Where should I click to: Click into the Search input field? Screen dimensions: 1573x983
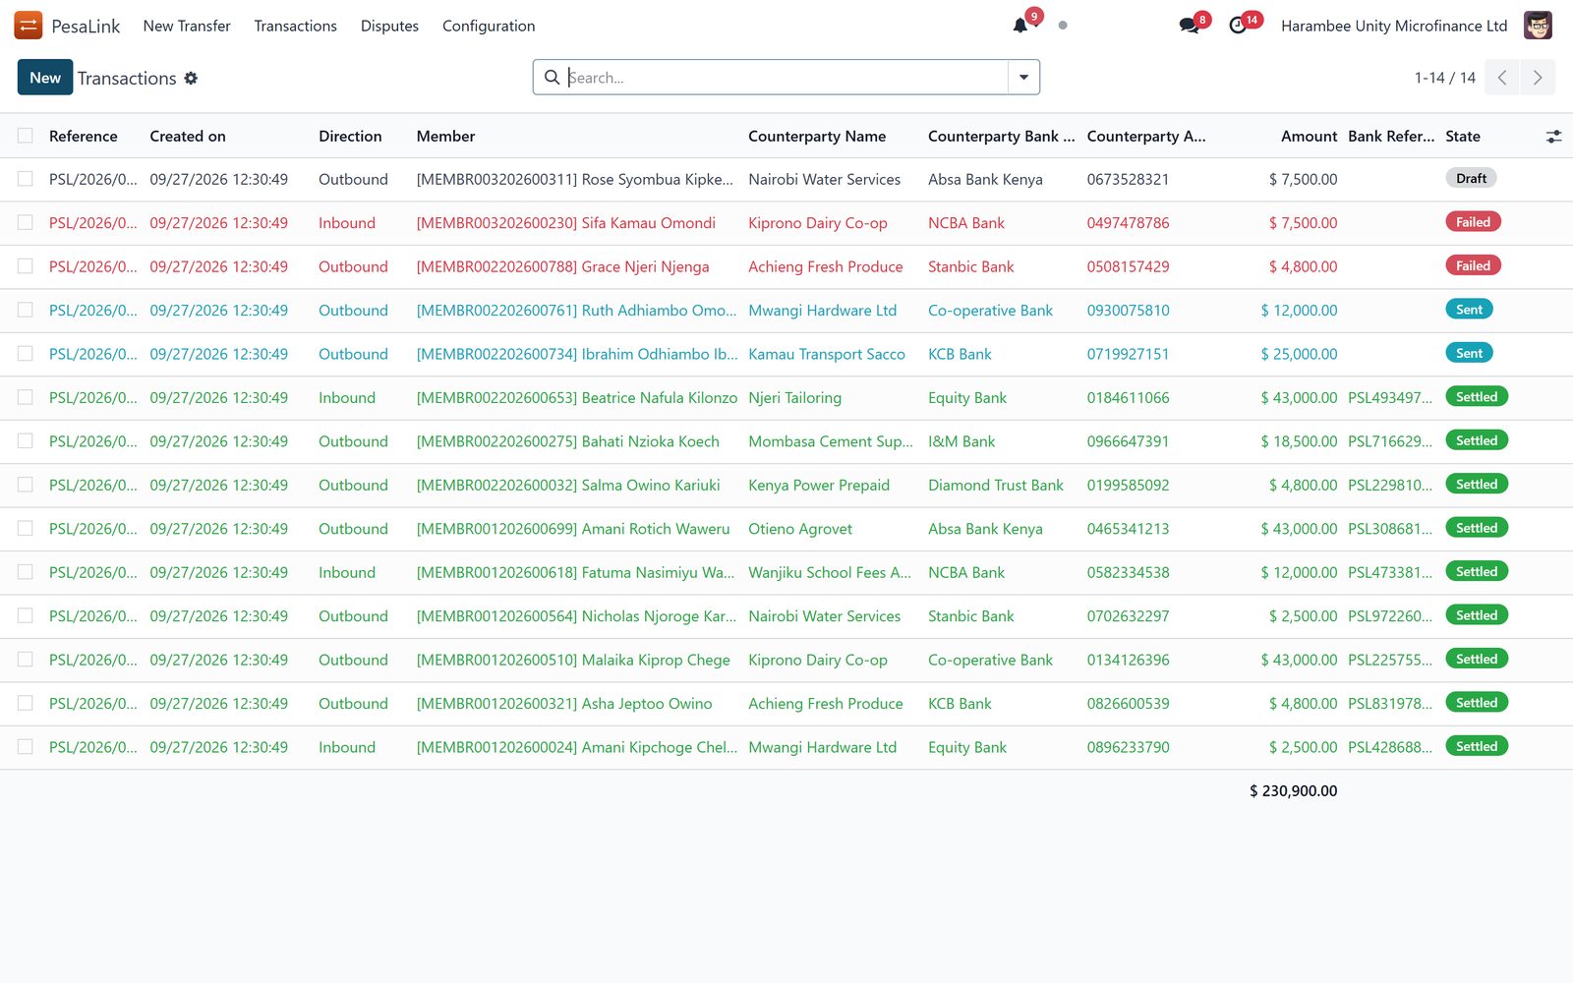point(786,78)
